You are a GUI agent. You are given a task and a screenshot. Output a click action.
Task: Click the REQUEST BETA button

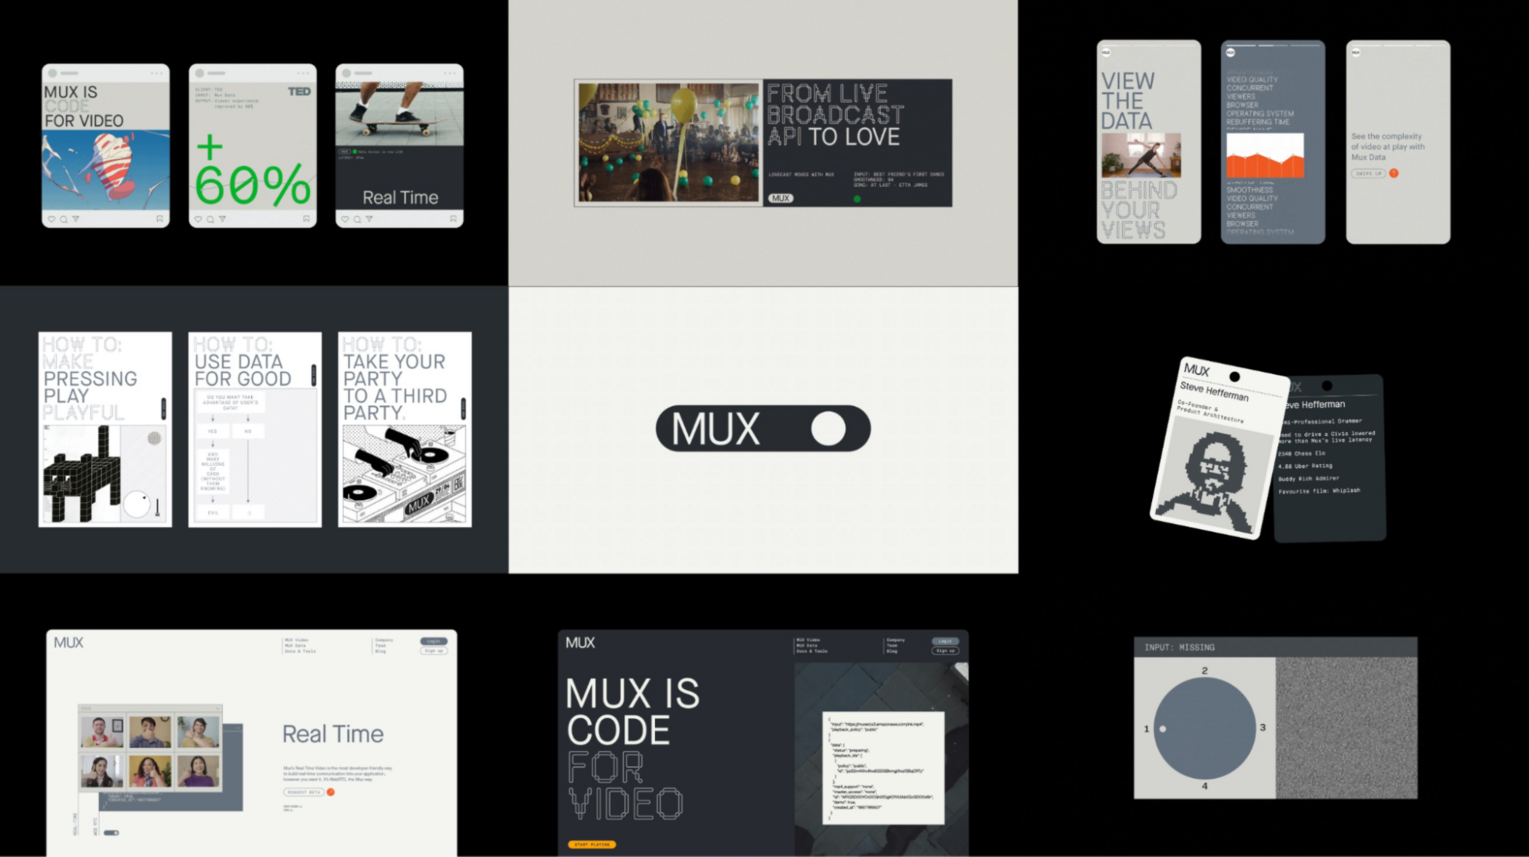pyautogui.click(x=304, y=792)
